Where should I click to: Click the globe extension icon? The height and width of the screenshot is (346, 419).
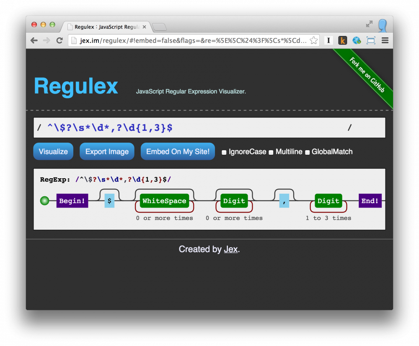357,41
